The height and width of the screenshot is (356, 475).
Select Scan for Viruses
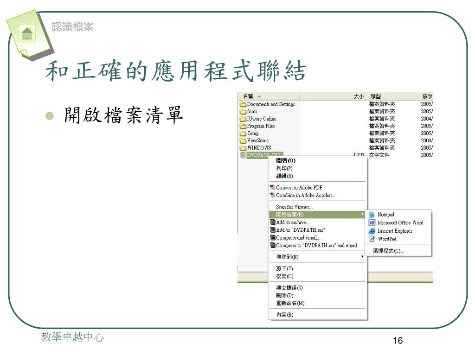(317, 207)
